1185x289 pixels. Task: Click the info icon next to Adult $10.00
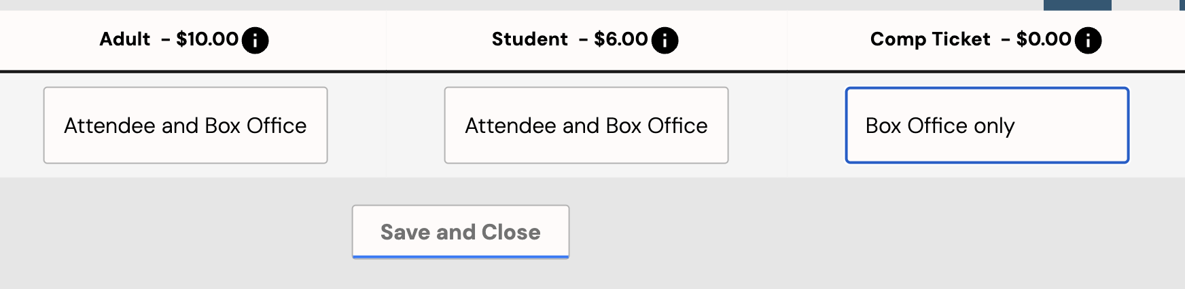click(x=255, y=40)
